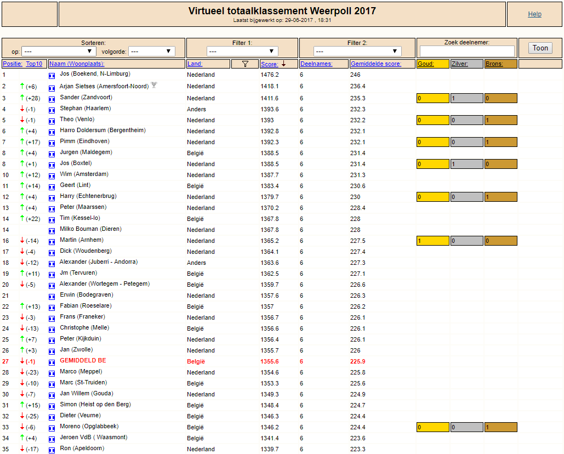The height and width of the screenshot is (454, 564).
Task: Open the Sorteren op dropdown
Action: pos(59,52)
